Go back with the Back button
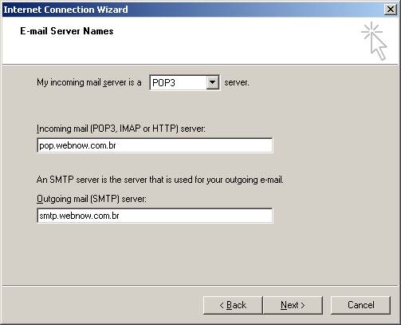Screen dimensions: 401x325 tap(233, 305)
